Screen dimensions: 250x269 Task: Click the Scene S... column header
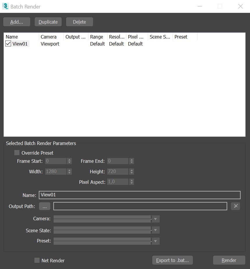[x=160, y=37]
